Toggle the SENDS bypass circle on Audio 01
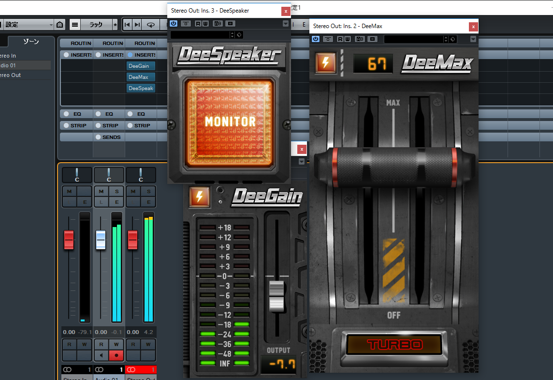This screenshot has width=553, height=380. (98, 137)
